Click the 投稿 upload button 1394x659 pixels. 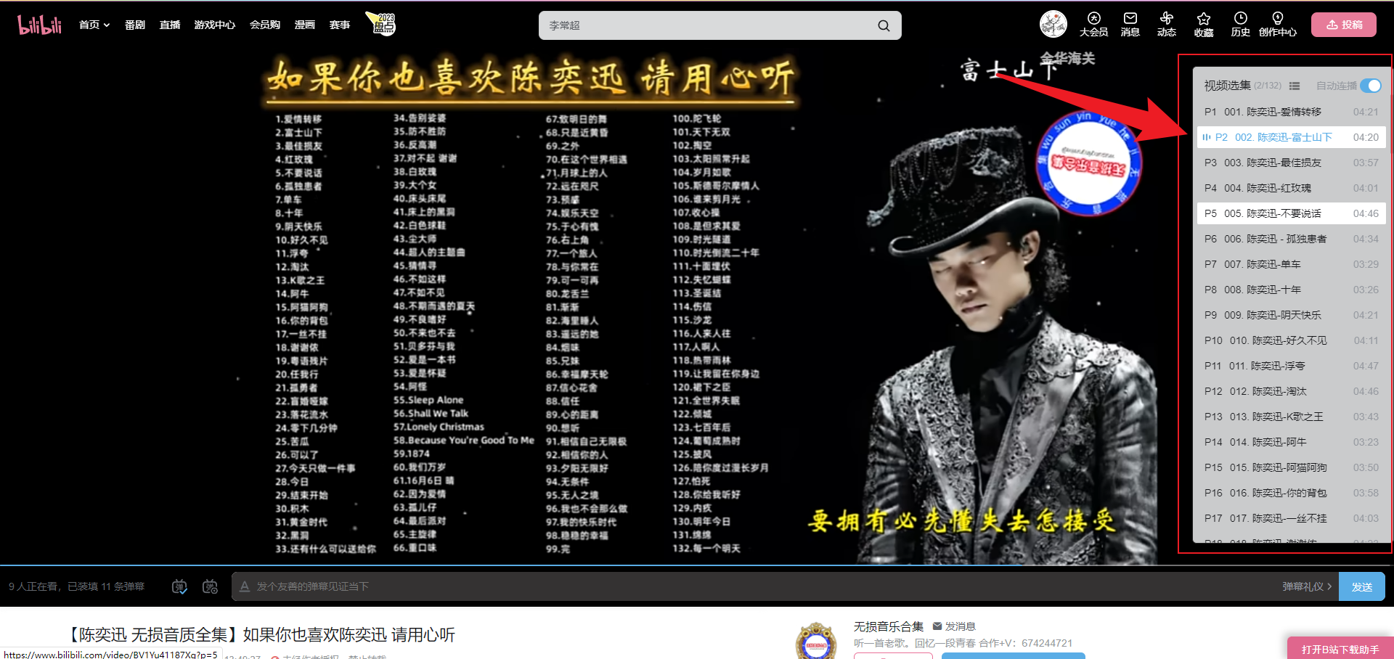[x=1343, y=25]
